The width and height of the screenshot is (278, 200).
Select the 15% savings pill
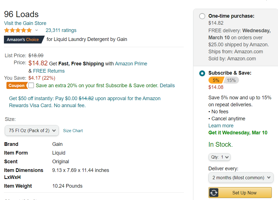coord(231,81)
